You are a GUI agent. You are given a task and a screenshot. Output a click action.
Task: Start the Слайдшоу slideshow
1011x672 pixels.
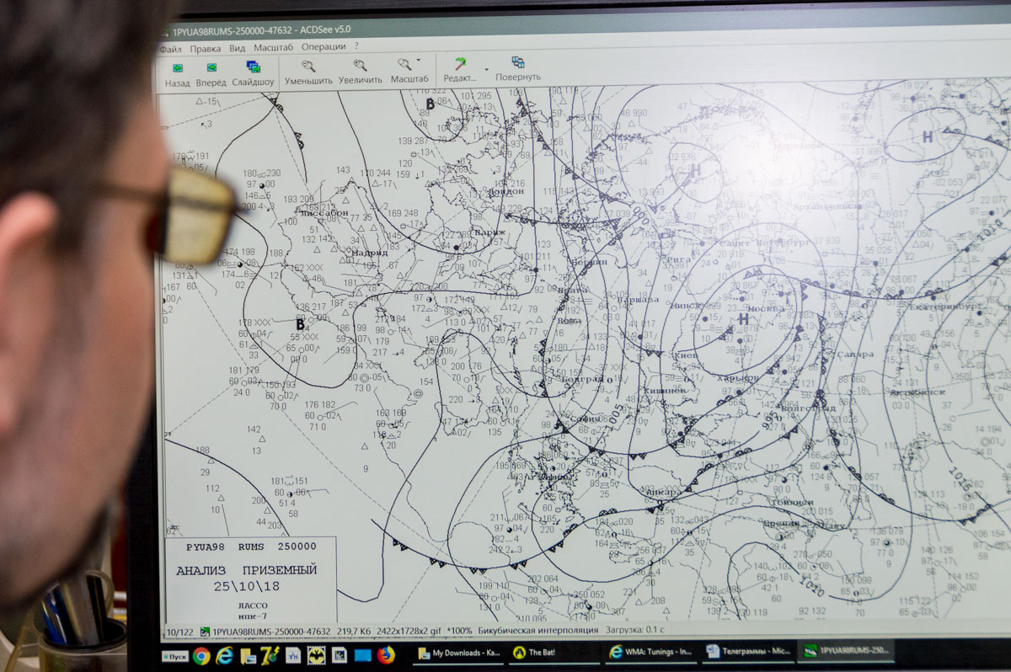253,67
